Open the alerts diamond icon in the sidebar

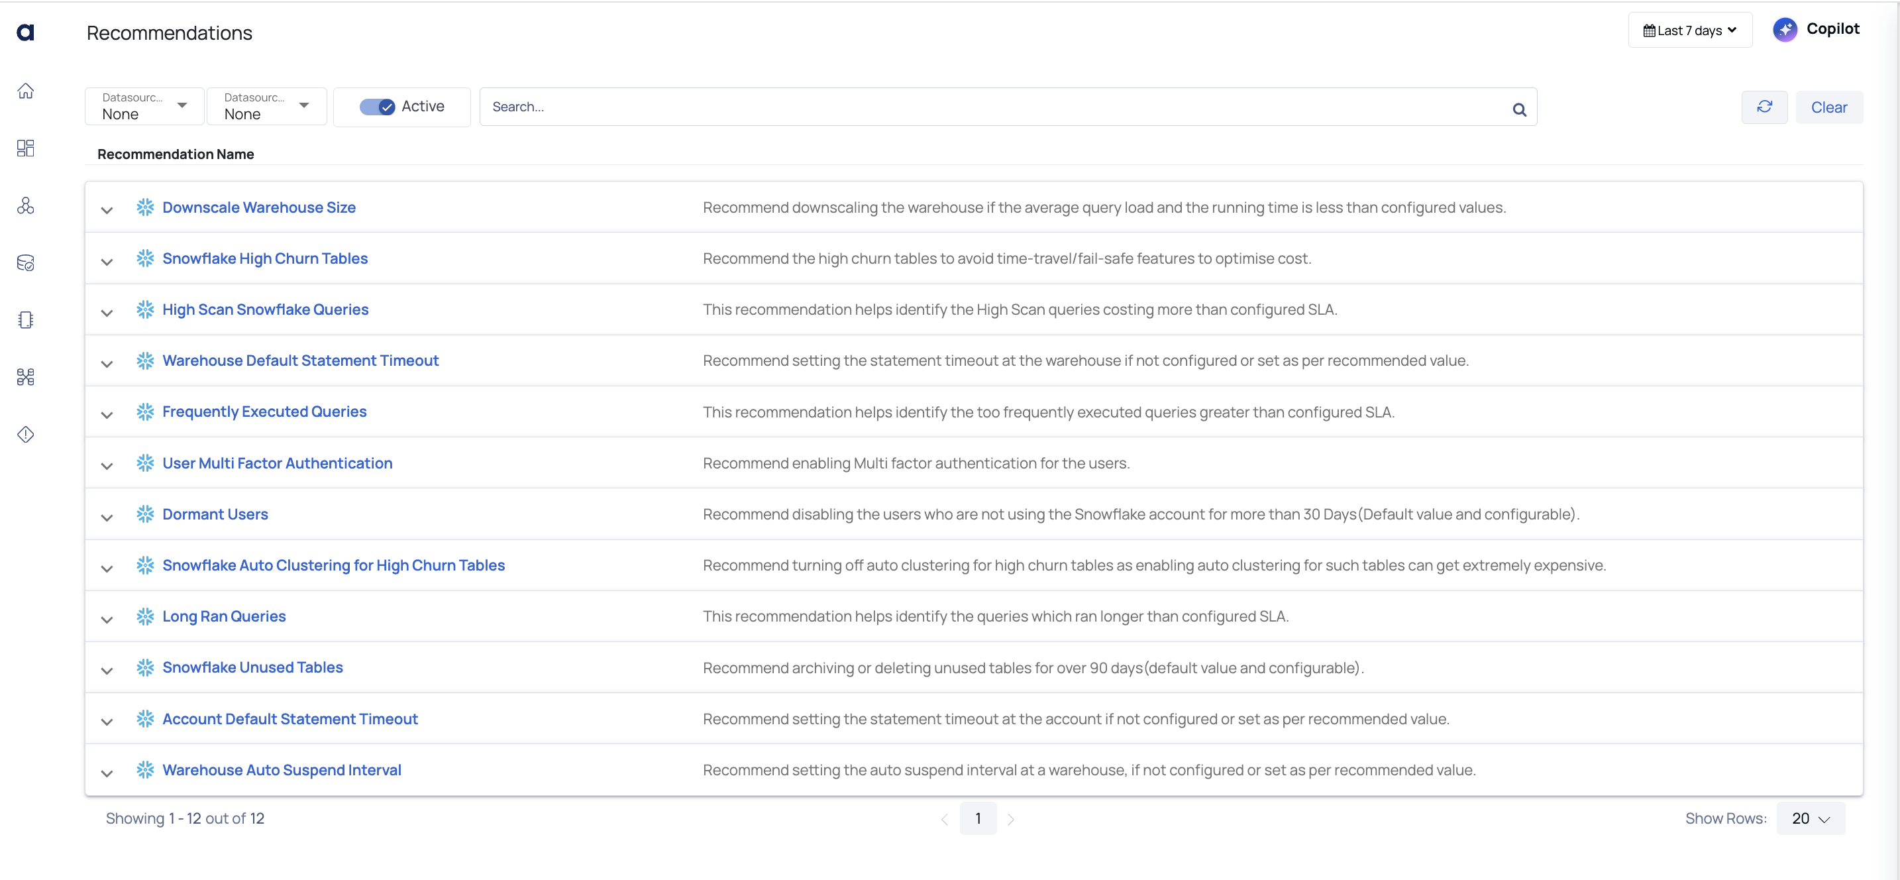[x=26, y=435]
